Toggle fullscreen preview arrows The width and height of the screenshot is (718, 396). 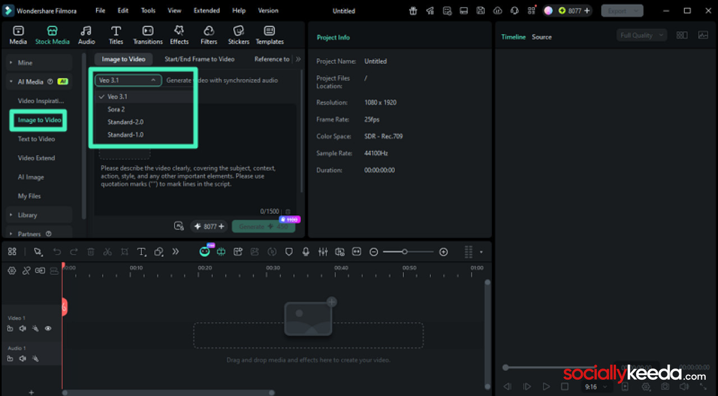pos(703,386)
